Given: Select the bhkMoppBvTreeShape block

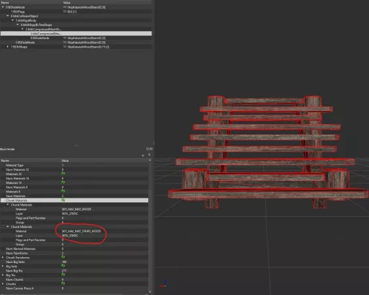Looking at the screenshot, I should click(x=76, y=25).
